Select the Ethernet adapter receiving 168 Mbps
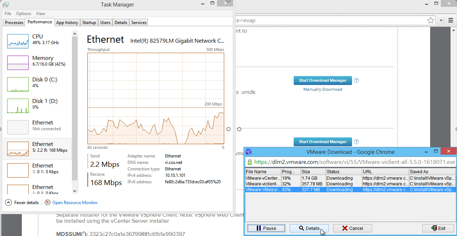This screenshot has width=457, height=236. [38, 148]
